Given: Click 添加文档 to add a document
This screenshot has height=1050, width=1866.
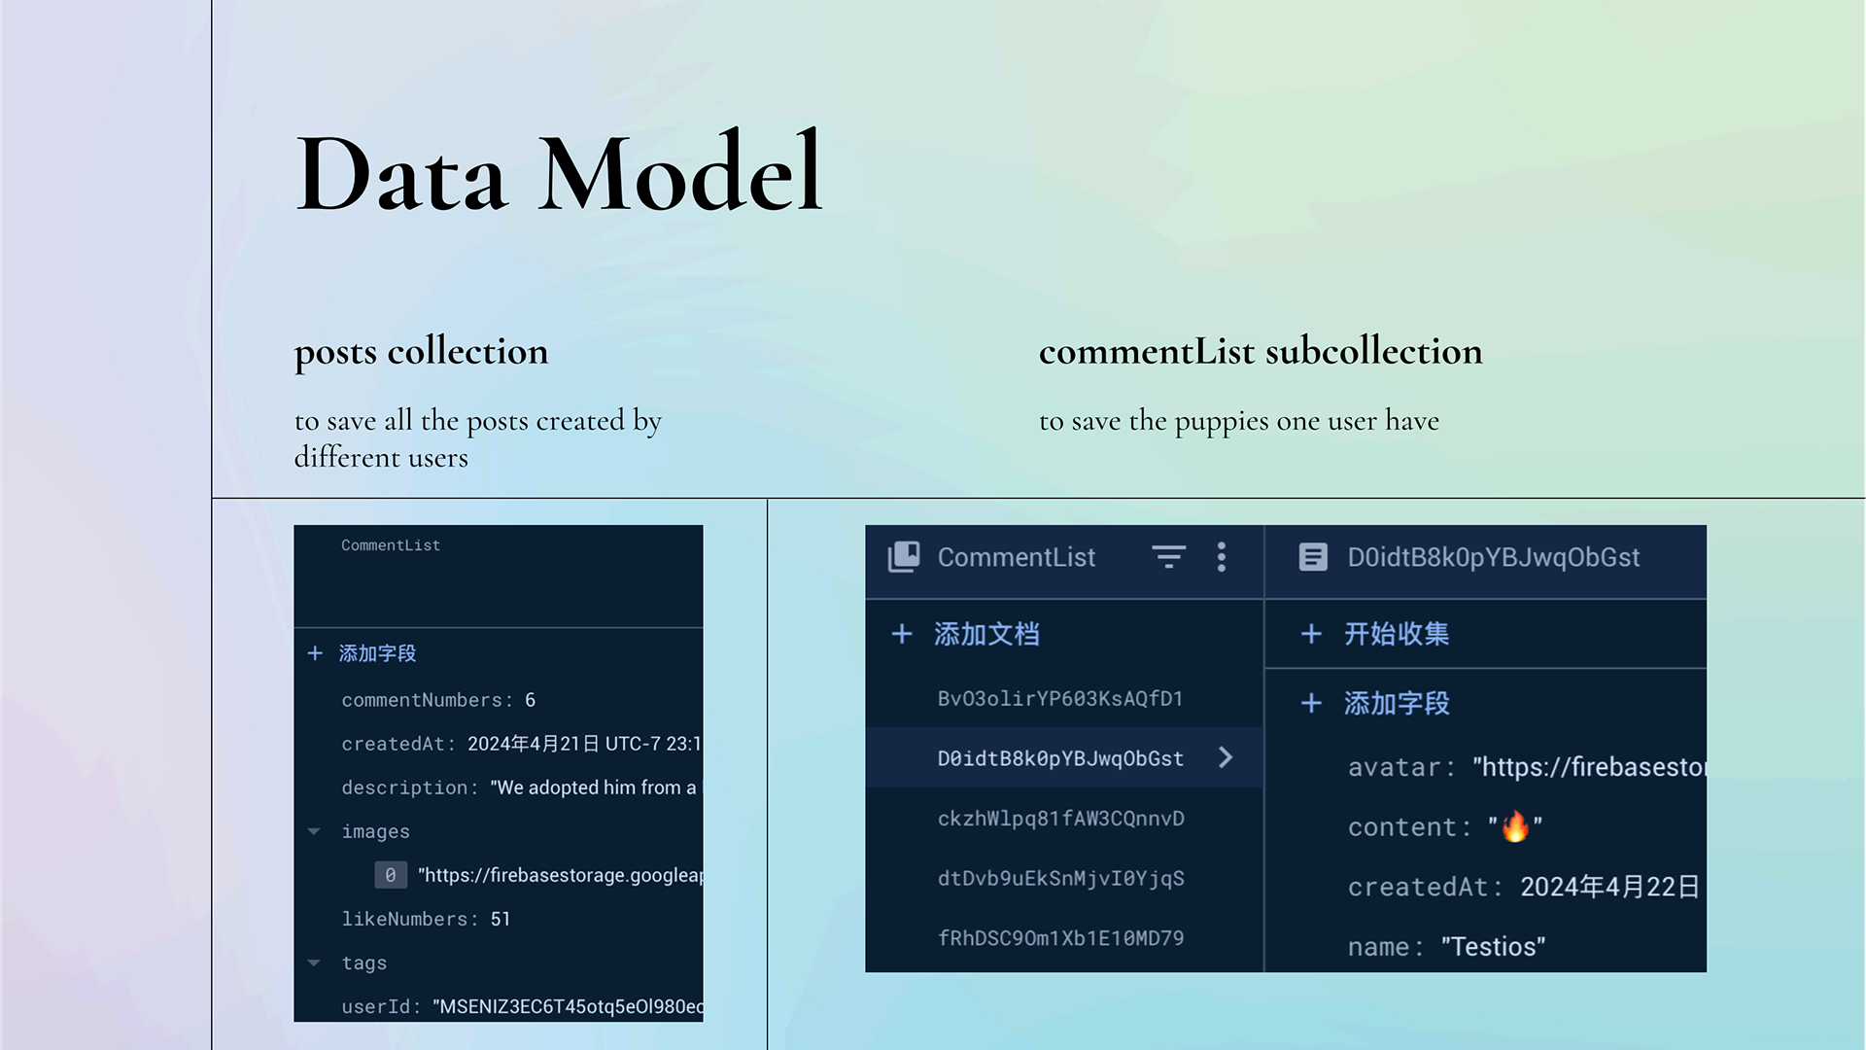Looking at the screenshot, I should tap(986, 634).
